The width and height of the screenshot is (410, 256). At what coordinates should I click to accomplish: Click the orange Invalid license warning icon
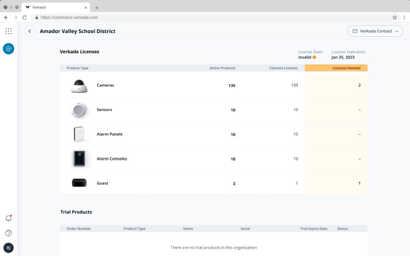click(x=315, y=57)
